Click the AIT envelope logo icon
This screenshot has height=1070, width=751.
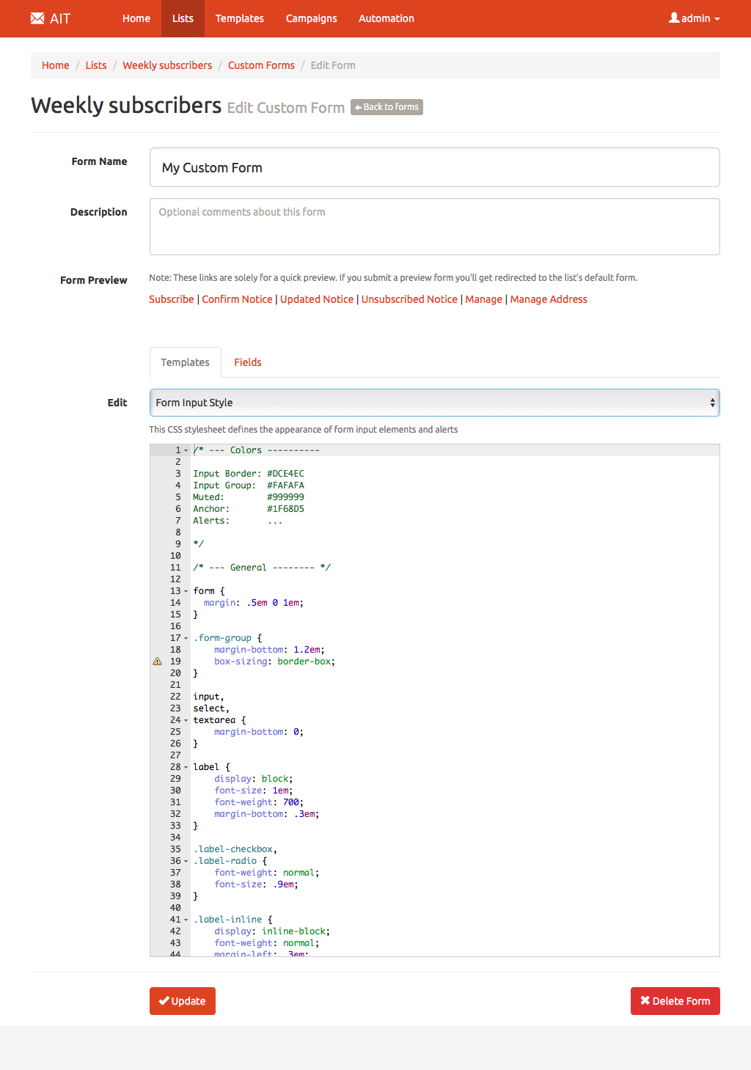click(x=37, y=18)
